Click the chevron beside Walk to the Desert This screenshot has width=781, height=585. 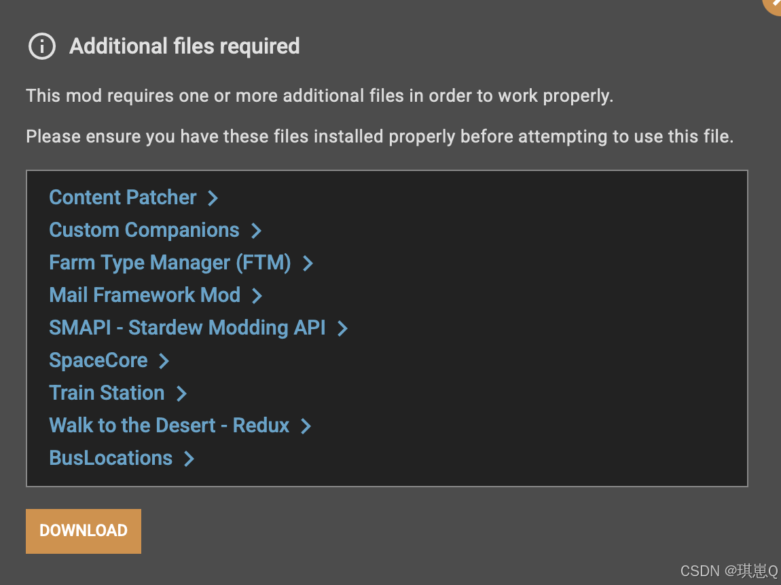pyautogui.click(x=306, y=426)
